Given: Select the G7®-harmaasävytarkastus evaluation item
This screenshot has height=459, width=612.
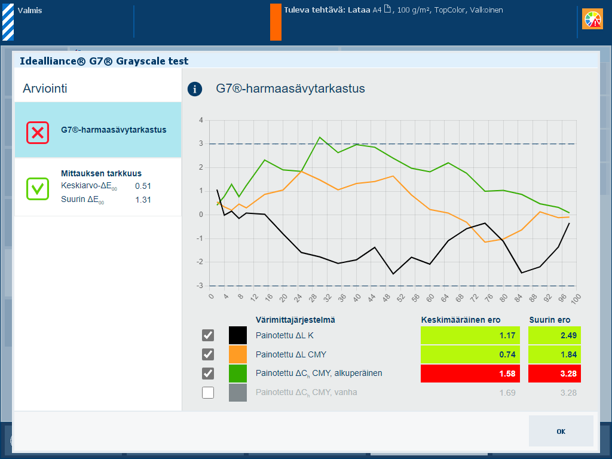Looking at the screenshot, I should tap(98, 130).
